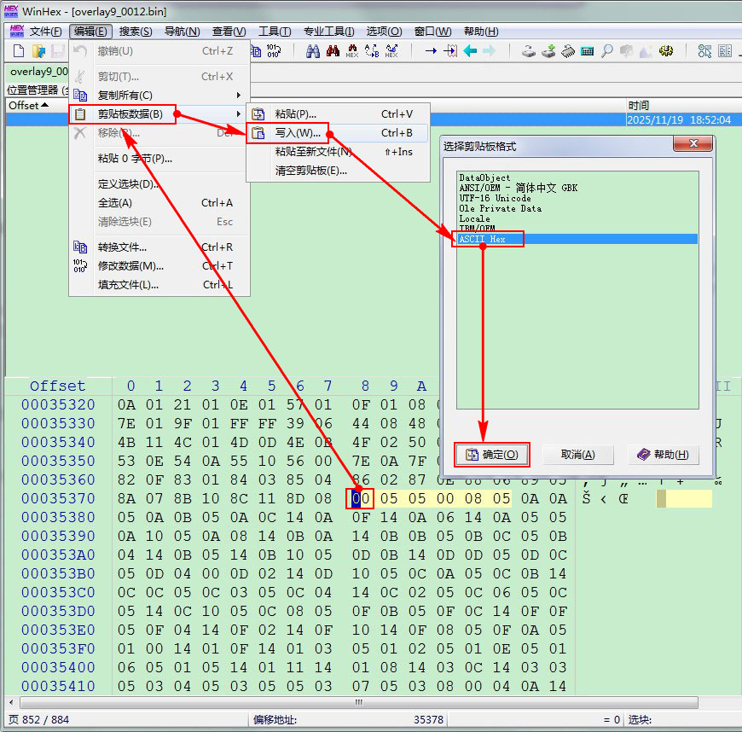
Task: Sort by the Offset column header
Action: 28,106
